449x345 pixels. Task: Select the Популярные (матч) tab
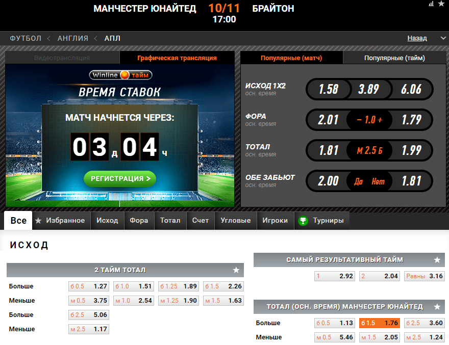point(291,58)
